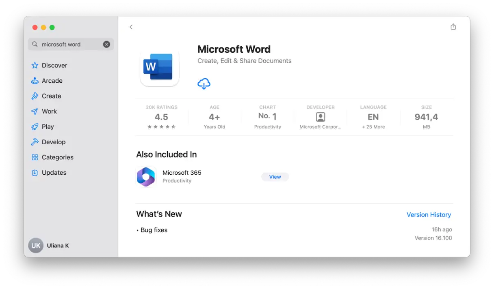This screenshot has height=289, width=494.
Task: Open the Version History link
Action: 429,215
